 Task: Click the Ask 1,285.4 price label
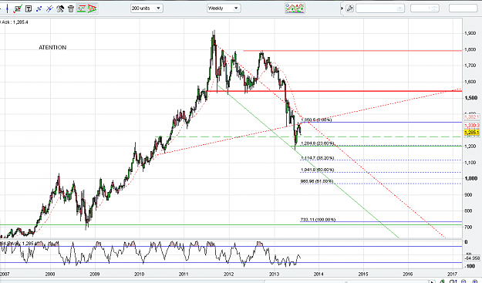pos(14,22)
